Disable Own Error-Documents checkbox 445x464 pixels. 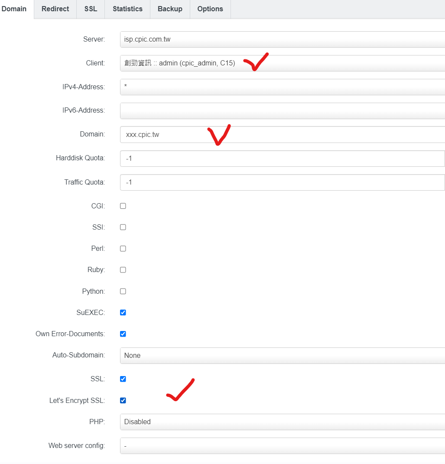[123, 334]
